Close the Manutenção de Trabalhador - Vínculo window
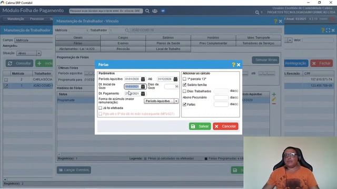Screen dimensions: 337x189 click(x=281, y=21)
